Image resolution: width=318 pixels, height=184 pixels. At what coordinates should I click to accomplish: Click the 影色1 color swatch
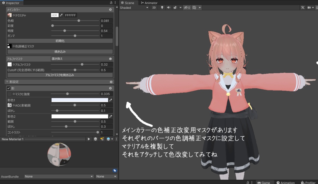pyautogui.click(x=79, y=100)
